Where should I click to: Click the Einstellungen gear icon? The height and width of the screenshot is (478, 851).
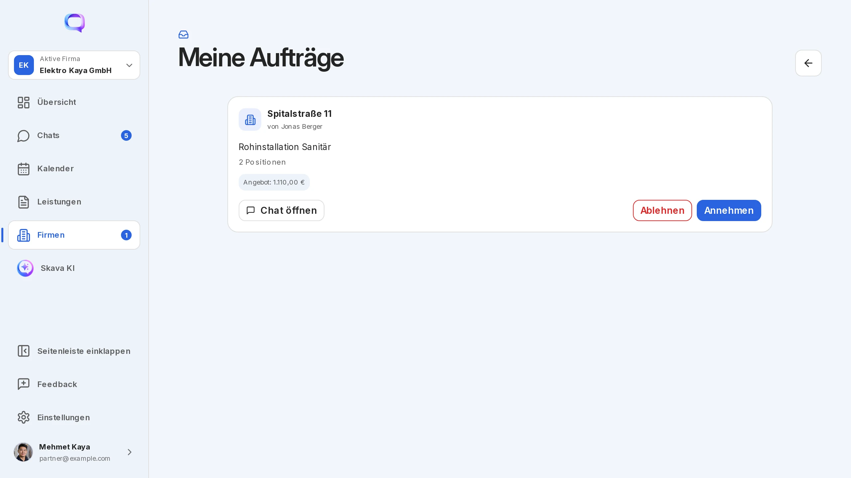tap(24, 417)
